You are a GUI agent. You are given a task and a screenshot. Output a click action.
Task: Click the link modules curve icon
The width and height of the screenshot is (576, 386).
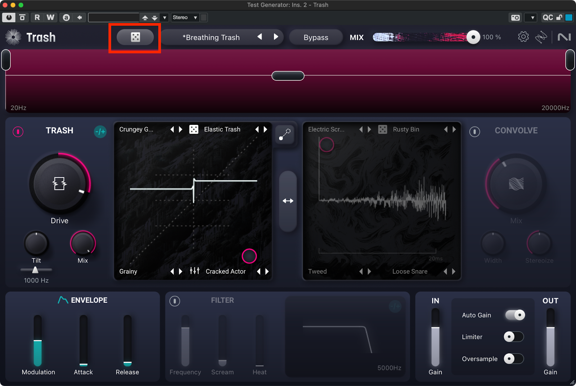click(285, 135)
